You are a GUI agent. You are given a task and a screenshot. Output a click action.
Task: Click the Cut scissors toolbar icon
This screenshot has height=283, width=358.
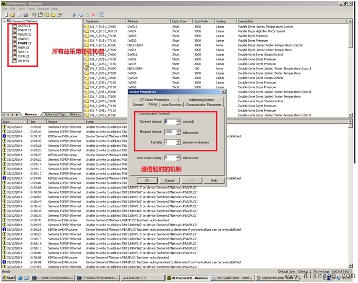click(74, 15)
